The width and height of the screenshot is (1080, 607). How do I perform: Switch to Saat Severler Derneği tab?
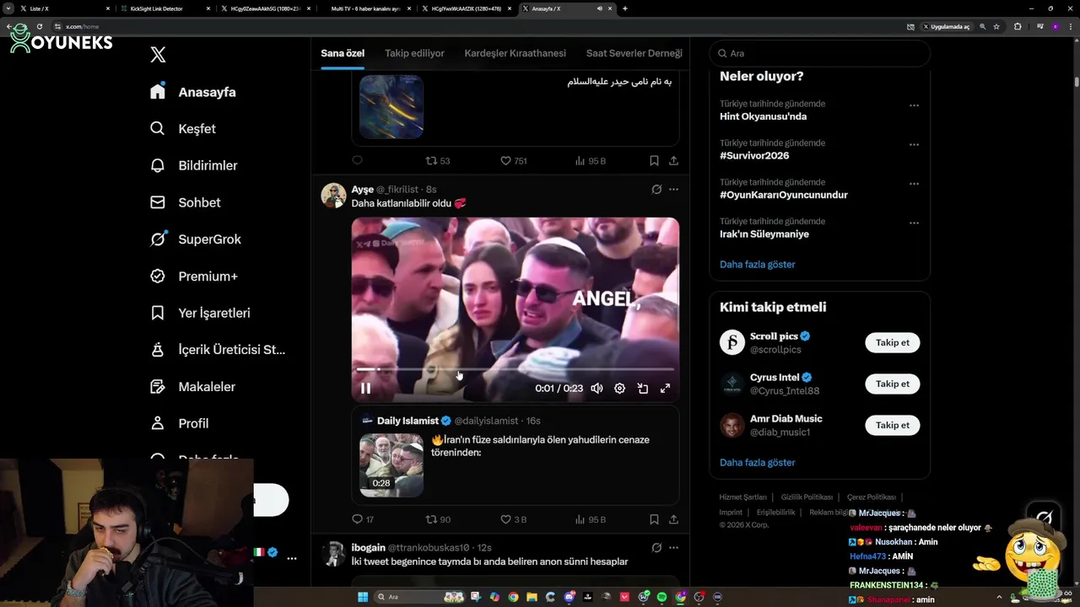point(634,53)
